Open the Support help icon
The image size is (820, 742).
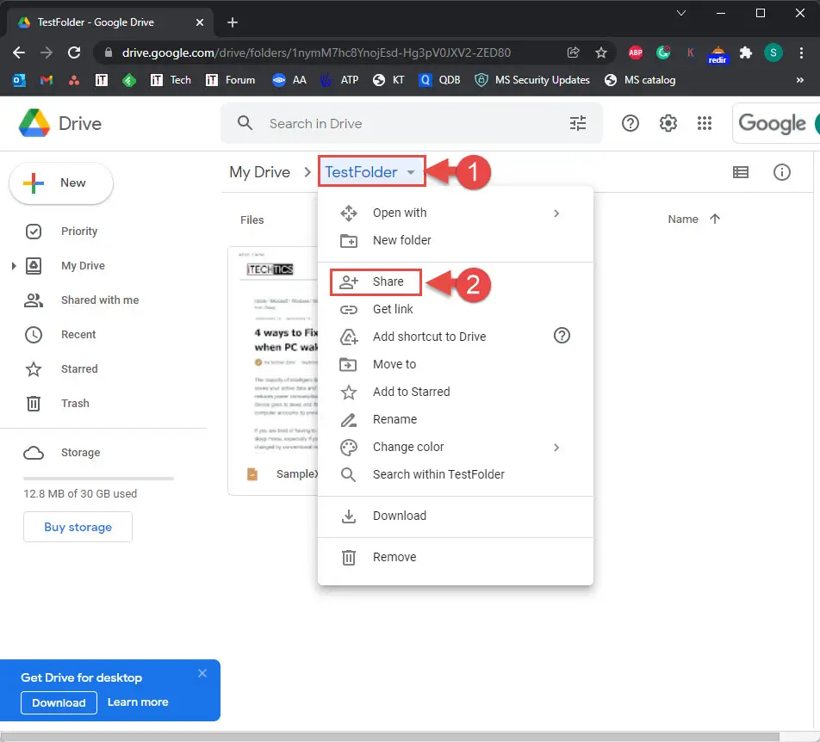(x=631, y=123)
